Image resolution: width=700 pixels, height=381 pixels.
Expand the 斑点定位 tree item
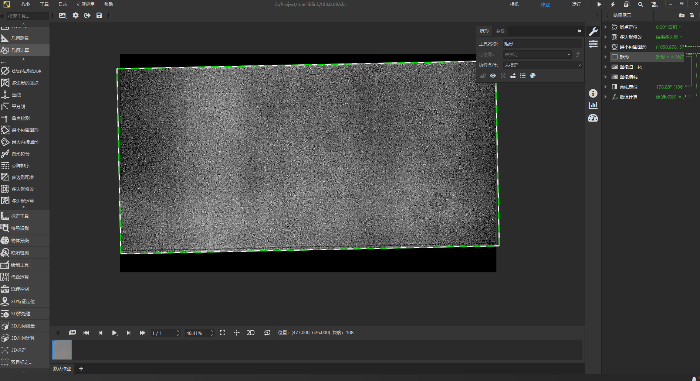point(605,27)
